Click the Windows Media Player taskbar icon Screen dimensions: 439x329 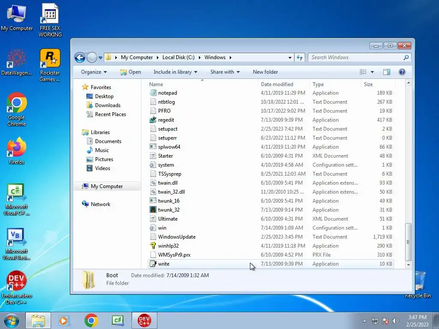(x=64, y=320)
